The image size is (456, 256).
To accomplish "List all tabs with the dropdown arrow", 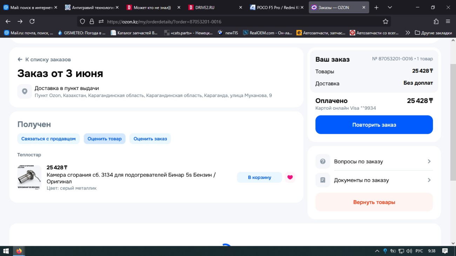I will coord(390,7).
